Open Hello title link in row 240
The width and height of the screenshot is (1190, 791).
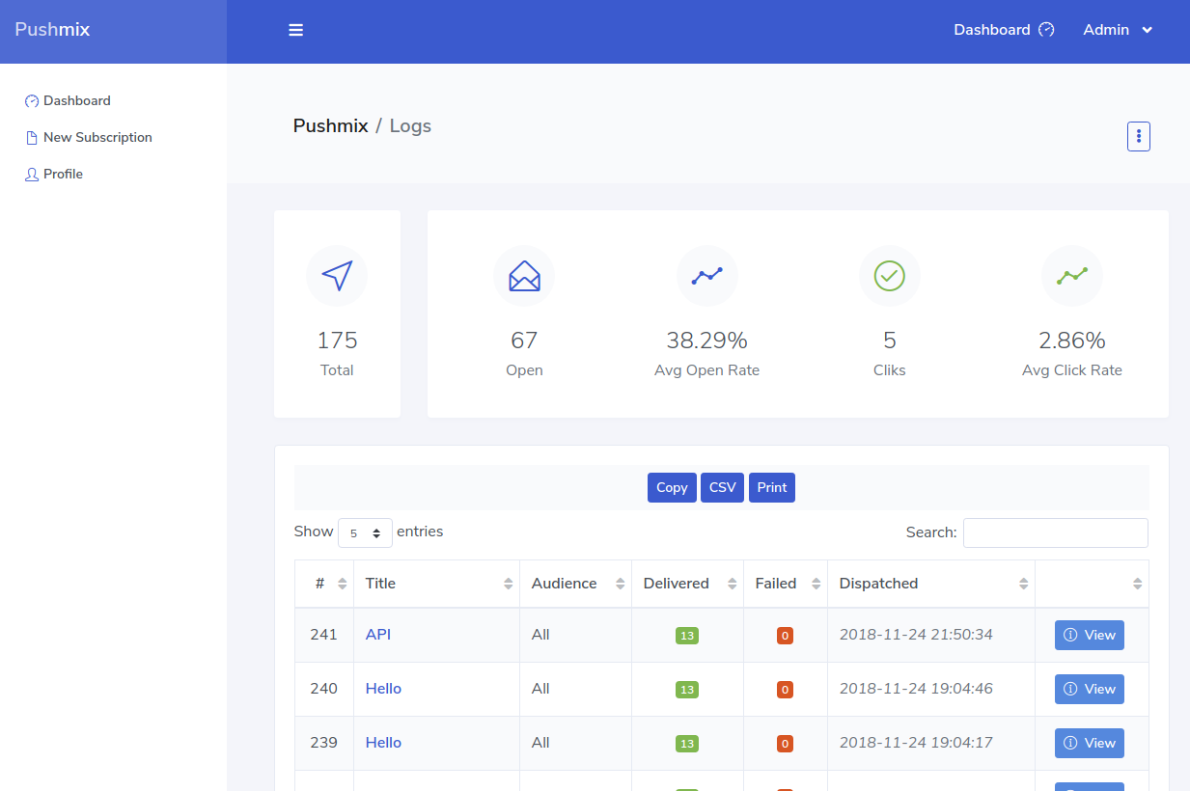point(383,689)
